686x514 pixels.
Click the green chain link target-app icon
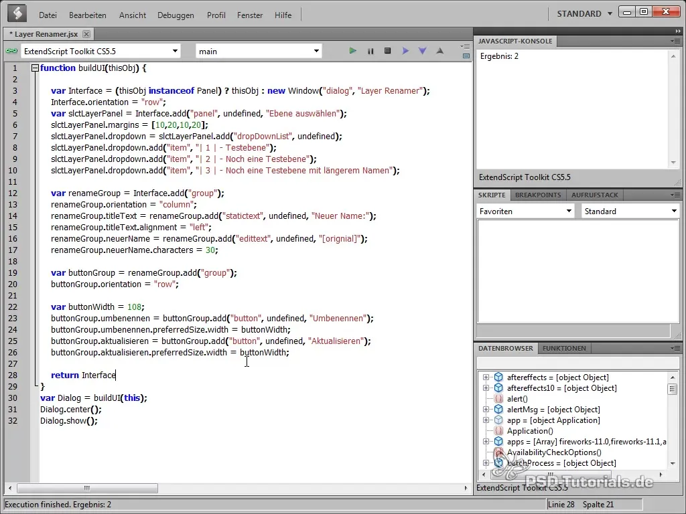point(11,51)
